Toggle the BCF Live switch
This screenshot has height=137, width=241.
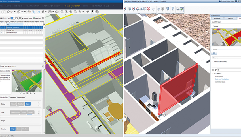click(x=13, y=18)
